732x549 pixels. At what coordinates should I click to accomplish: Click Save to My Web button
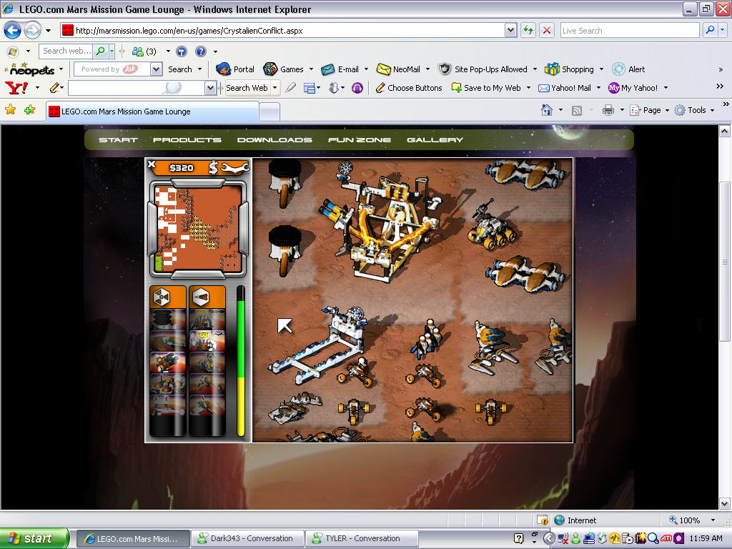coord(486,88)
